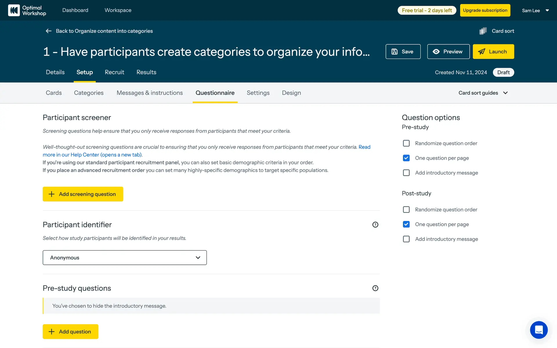Click the Draft status badge

coord(503,72)
